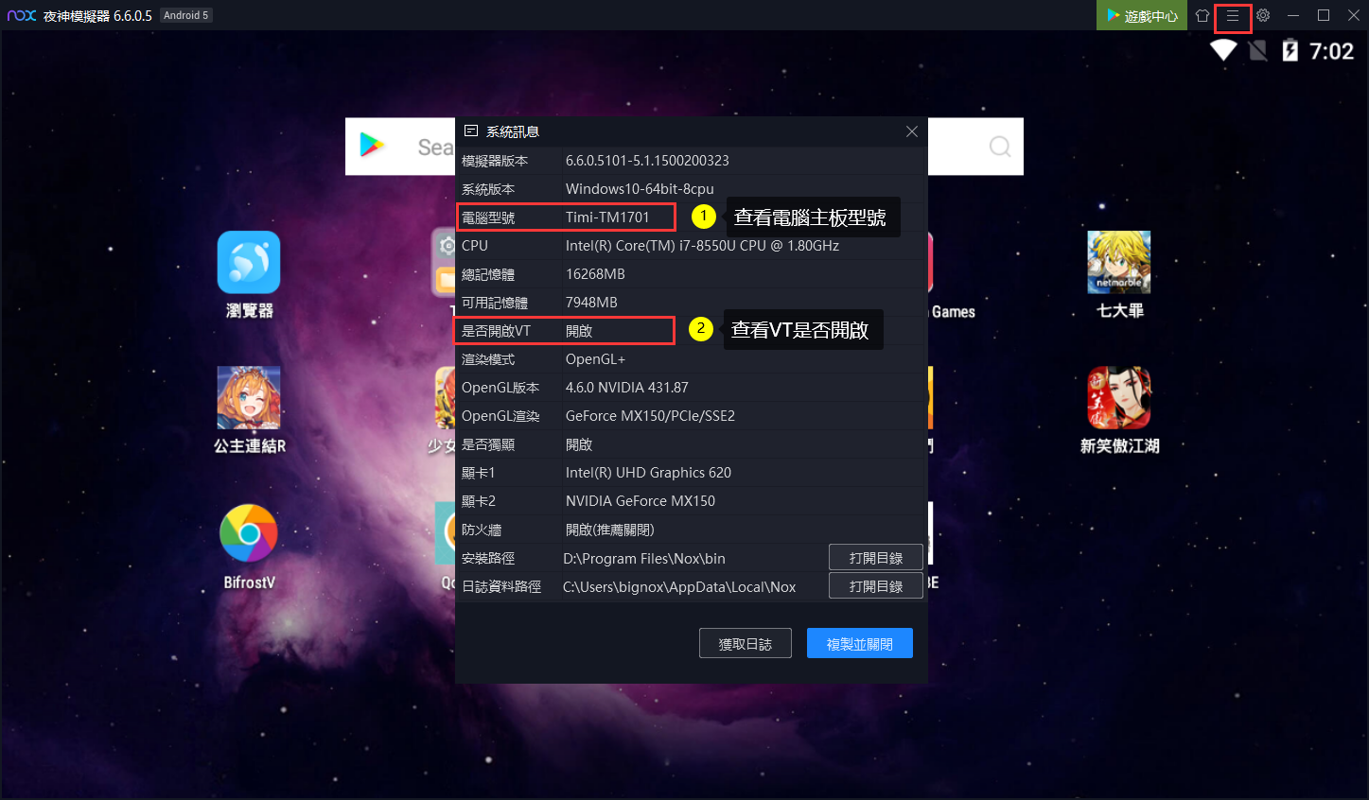1369x800 pixels.
Task: Click the skin theme shirt icon
Action: [x=1202, y=16]
